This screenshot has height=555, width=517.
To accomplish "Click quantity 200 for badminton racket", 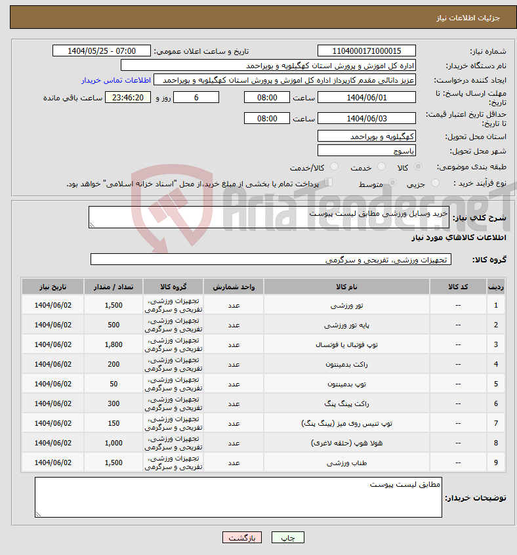I will 114,364.
